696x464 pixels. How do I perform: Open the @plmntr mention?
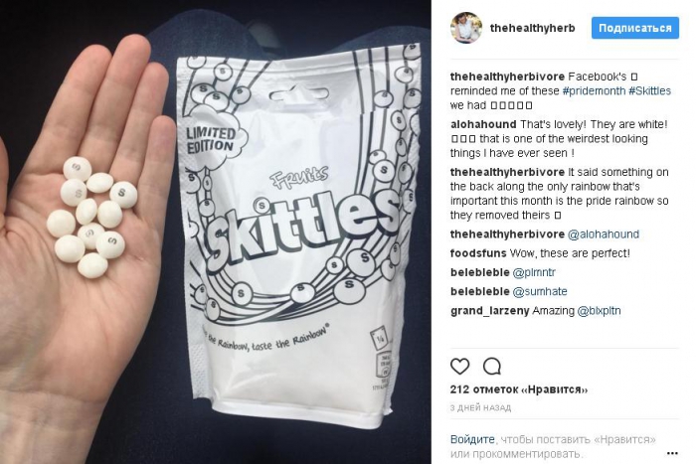pyautogui.click(x=534, y=272)
